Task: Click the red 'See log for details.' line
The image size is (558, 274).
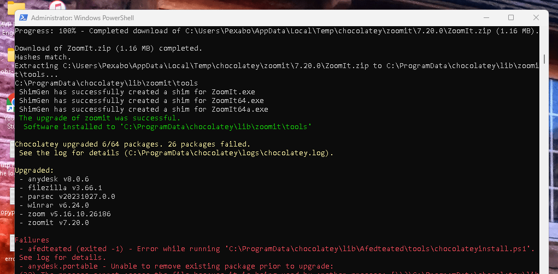Action: (63, 257)
